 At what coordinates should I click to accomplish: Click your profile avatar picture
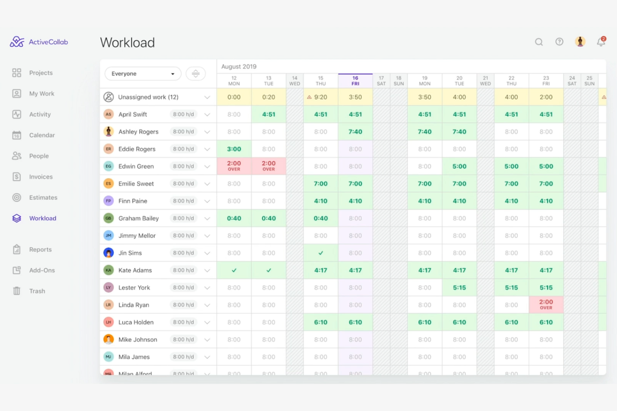[580, 42]
